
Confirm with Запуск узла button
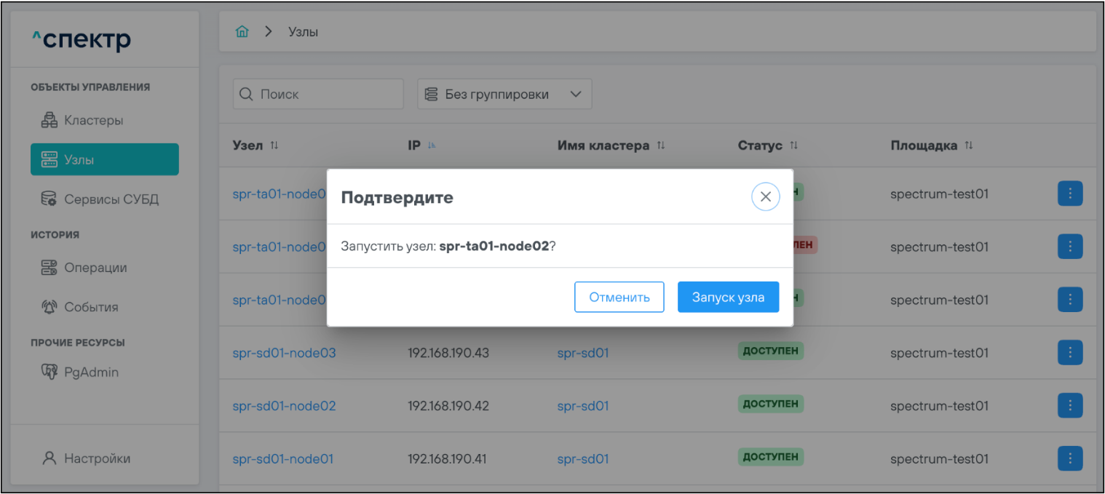[728, 298]
